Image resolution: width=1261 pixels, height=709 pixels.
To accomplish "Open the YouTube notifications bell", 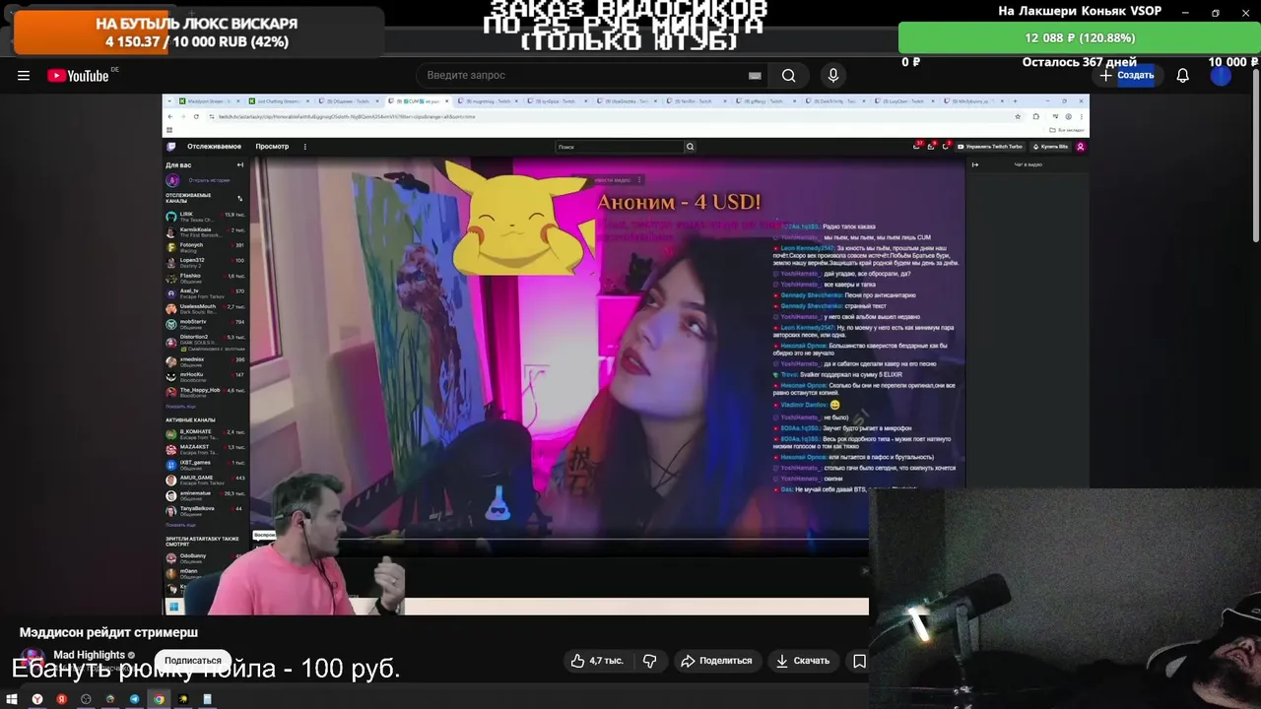I will point(1183,76).
